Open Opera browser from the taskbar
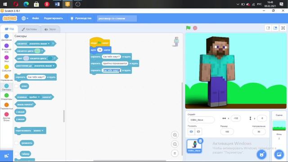The height and width of the screenshot is (162, 288). tap(16, 4)
